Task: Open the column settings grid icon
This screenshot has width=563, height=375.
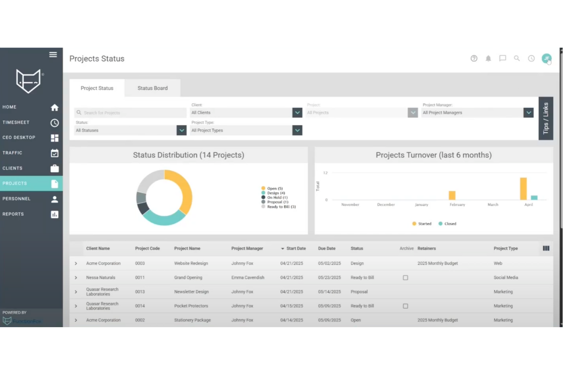Action: (x=546, y=248)
